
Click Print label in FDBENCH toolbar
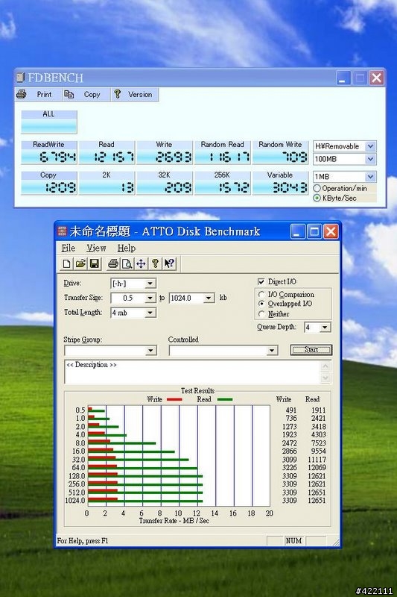pos(44,95)
